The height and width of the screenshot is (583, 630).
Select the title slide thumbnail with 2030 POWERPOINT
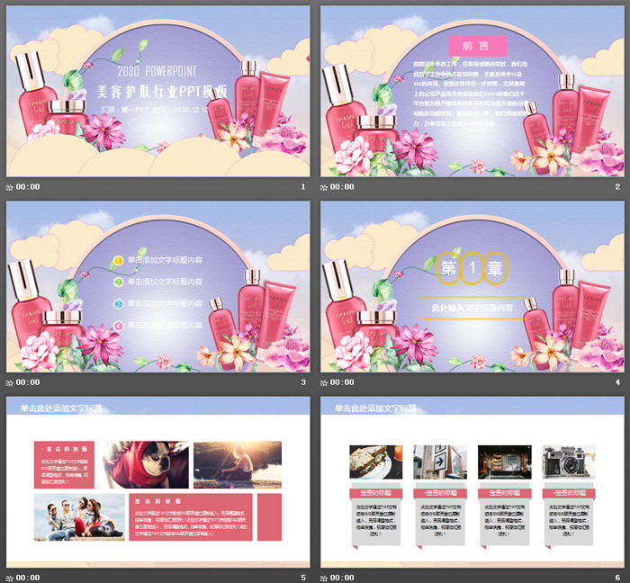[x=157, y=91]
